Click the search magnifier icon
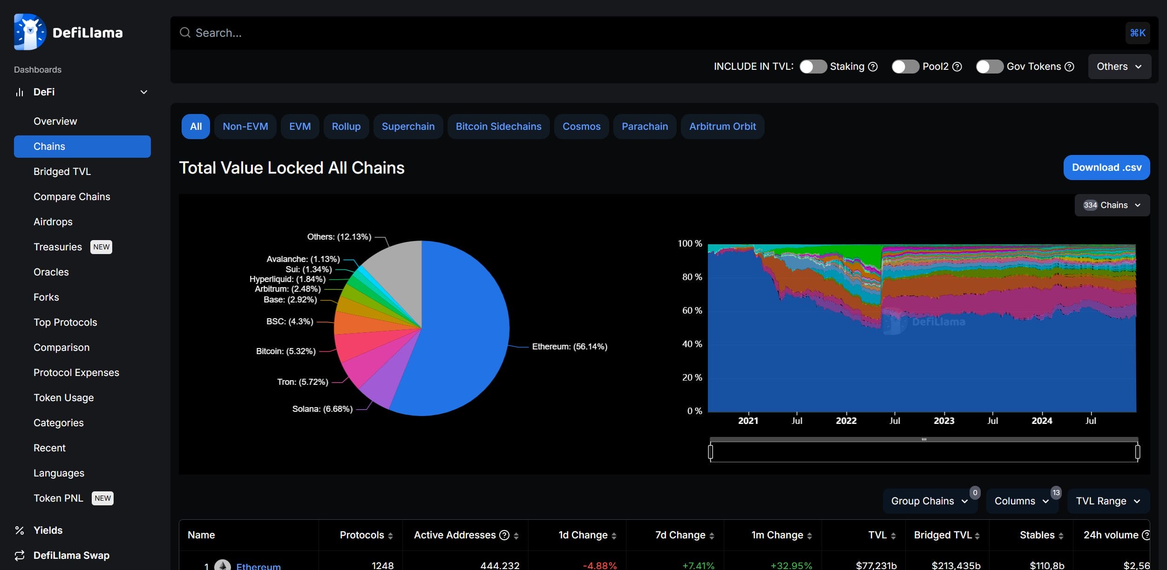Viewport: 1167px width, 570px height. tap(185, 33)
